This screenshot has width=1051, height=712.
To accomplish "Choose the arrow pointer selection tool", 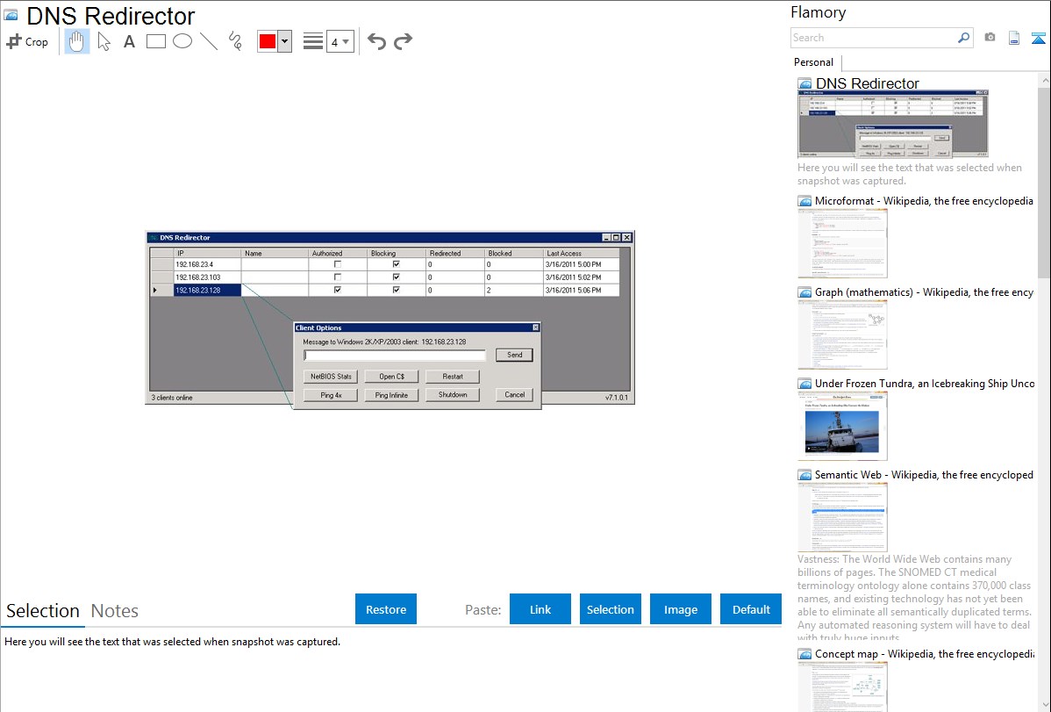I will tap(104, 41).
